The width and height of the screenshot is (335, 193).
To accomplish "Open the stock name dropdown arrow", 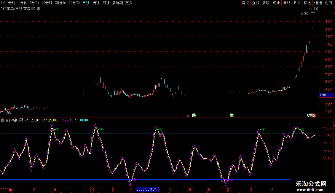I will [39, 9].
